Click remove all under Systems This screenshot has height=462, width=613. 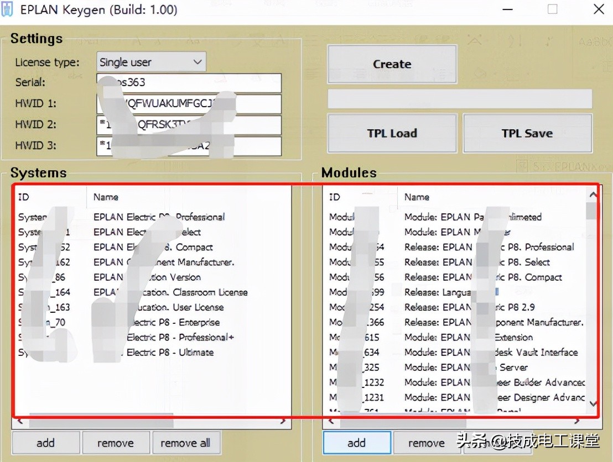click(186, 443)
